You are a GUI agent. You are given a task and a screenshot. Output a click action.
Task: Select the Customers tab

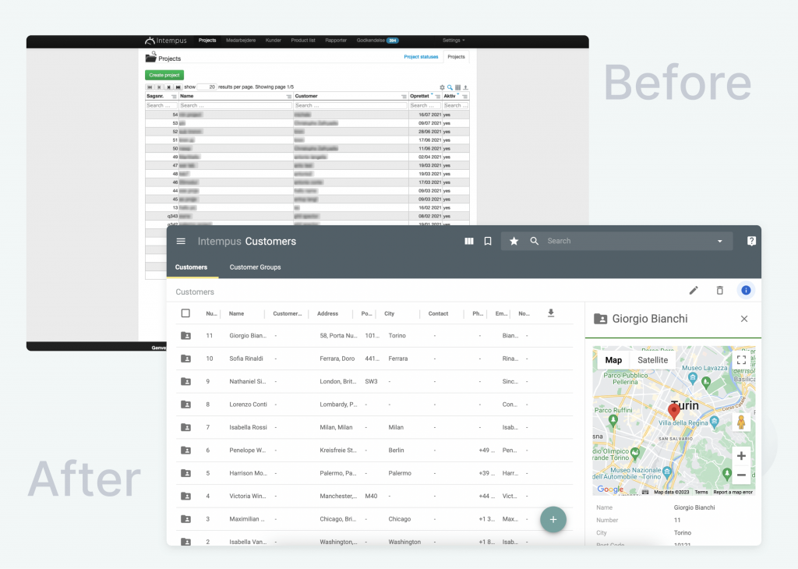click(x=192, y=267)
